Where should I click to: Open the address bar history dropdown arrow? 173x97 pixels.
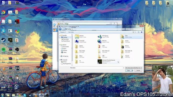coord(122,29)
